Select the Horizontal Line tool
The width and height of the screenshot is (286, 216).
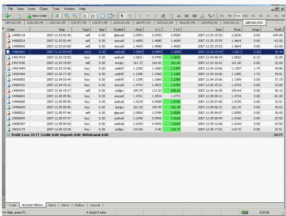click(x=148, y=16)
